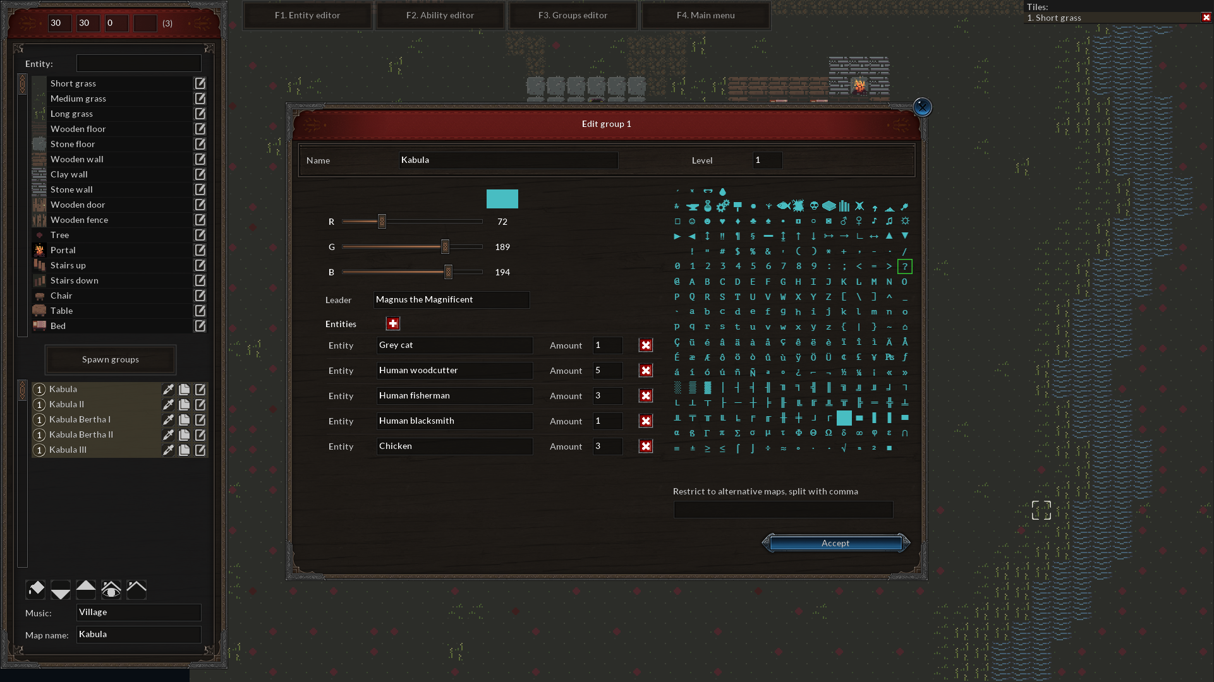1214x682 pixels.
Task: Click remove Grey cat entity icon
Action: [x=645, y=345]
